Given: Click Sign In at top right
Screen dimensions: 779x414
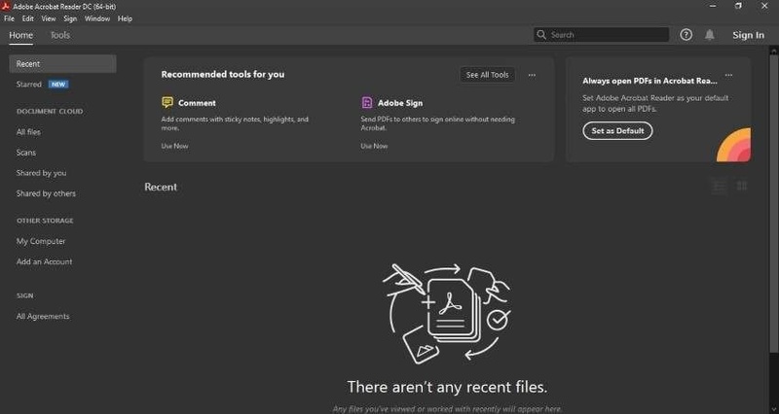Looking at the screenshot, I should click(748, 35).
